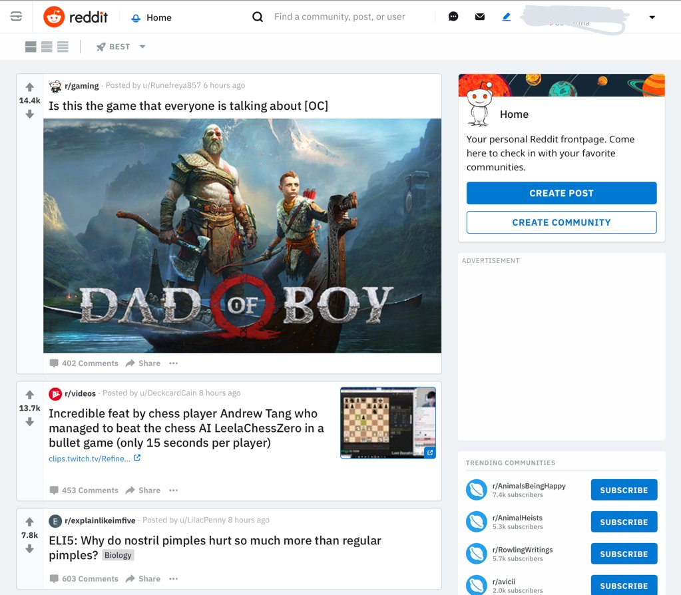Open 453 Comments on chess post
The image size is (681, 595).
pos(84,491)
